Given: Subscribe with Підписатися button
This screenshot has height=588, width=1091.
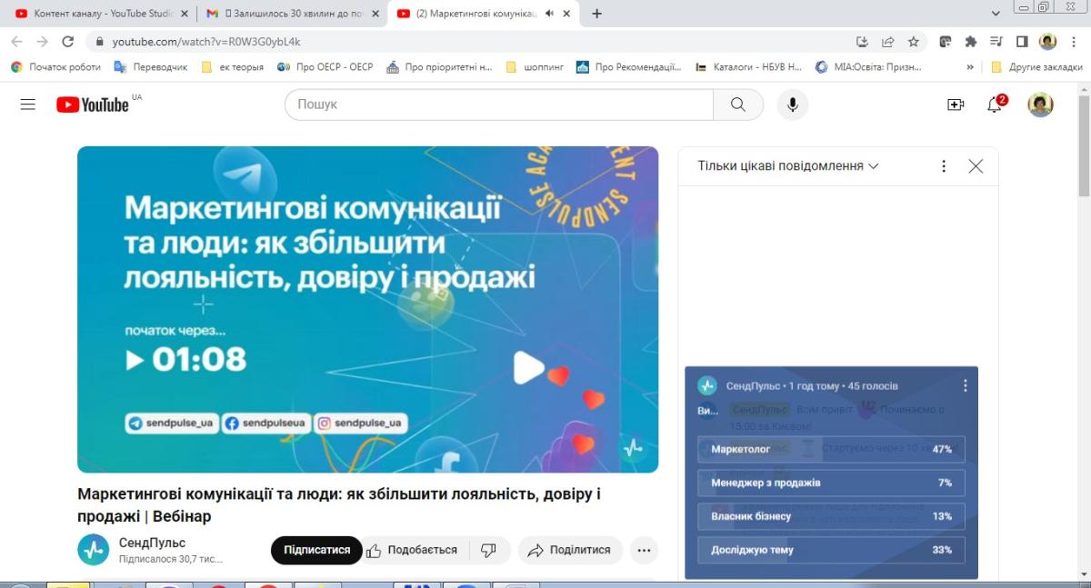Looking at the screenshot, I should (x=316, y=550).
